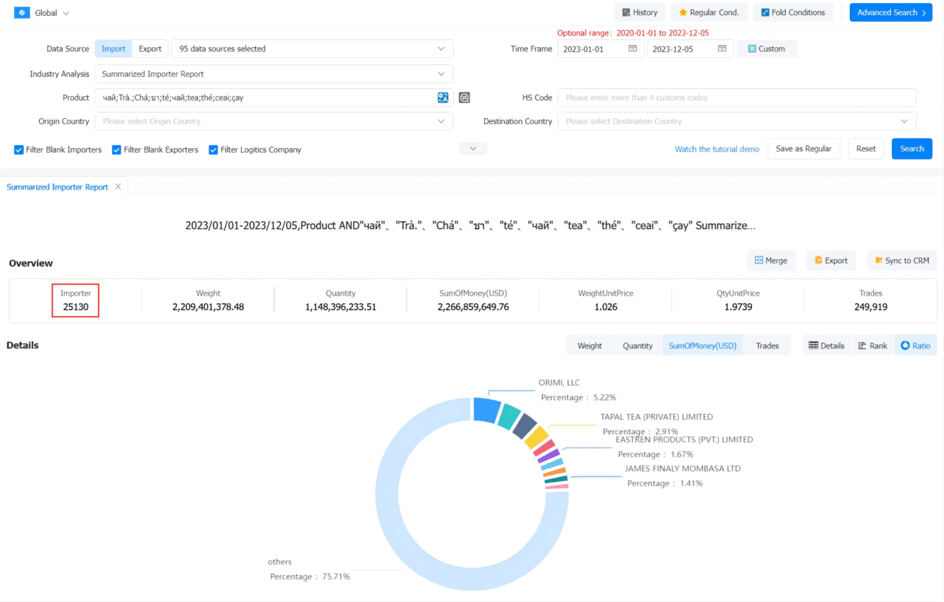Click the translate icon in Product field
The width and height of the screenshot is (944, 602).
click(x=443, y=98)
